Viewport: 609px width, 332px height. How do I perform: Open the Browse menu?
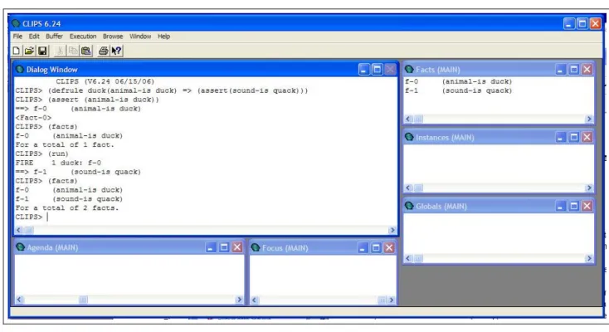[113, 37]
